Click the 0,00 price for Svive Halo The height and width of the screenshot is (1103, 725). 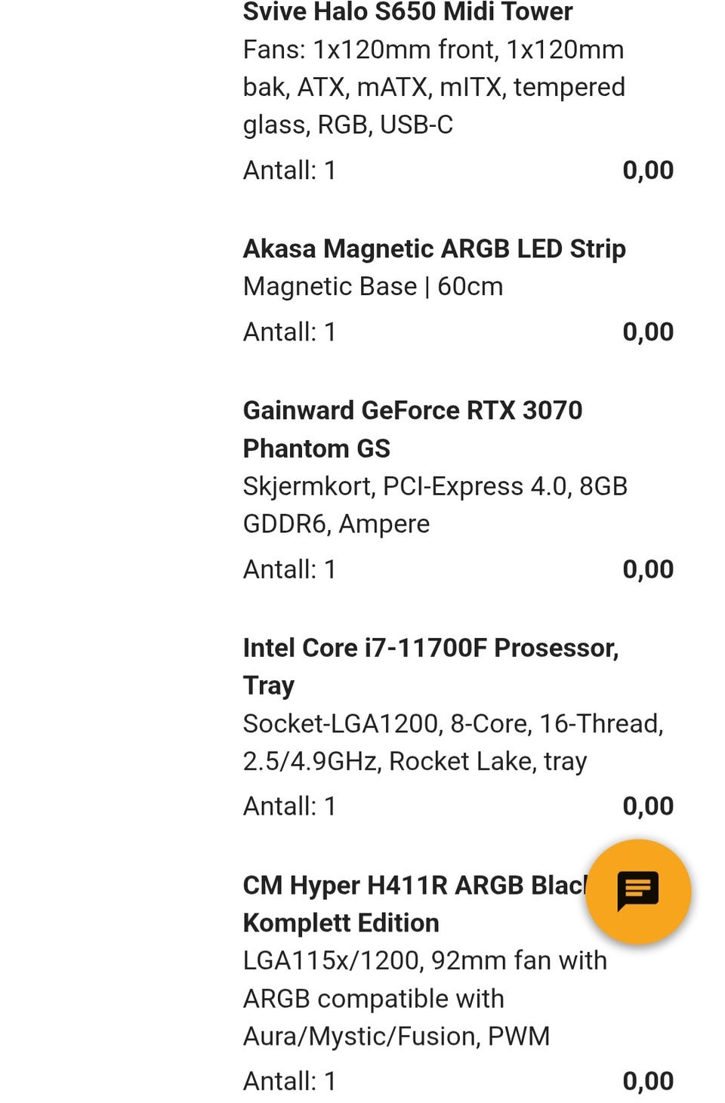click(x=648, y=171)
